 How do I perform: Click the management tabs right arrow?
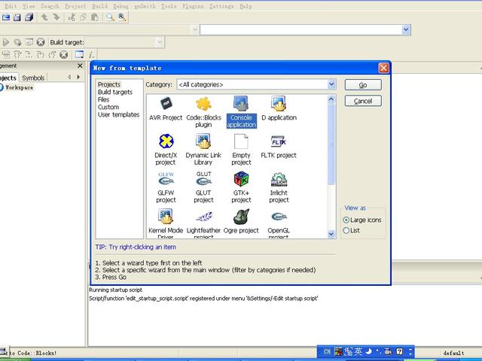click(78, 77)
